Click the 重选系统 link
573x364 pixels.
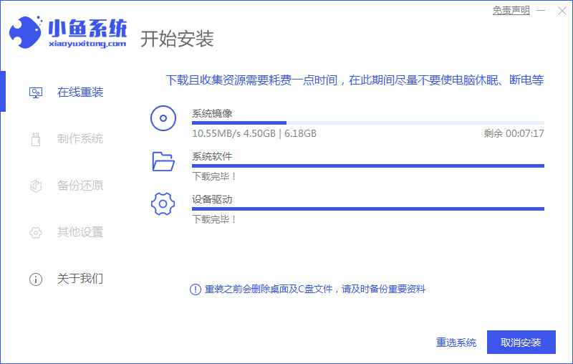click(456, 343)
